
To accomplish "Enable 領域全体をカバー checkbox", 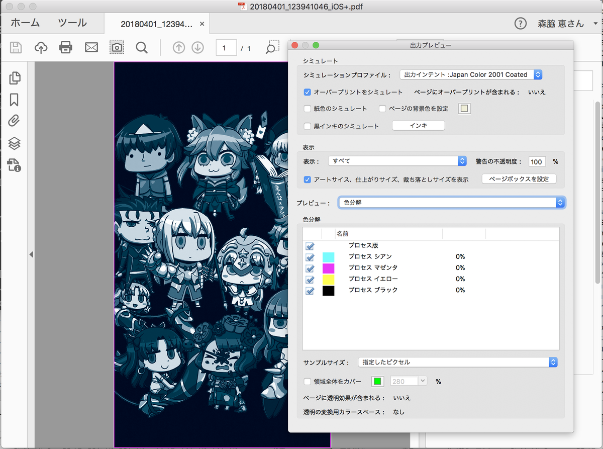I will tap(308, 382).
